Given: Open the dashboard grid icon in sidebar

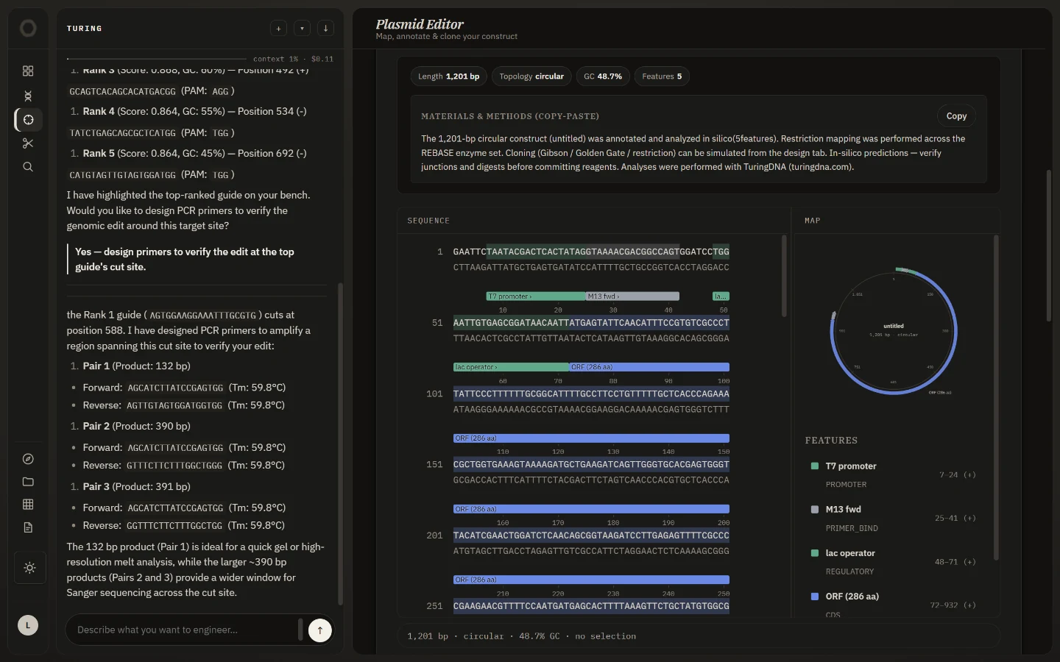Looking at the screenshot, I should 28,71.
